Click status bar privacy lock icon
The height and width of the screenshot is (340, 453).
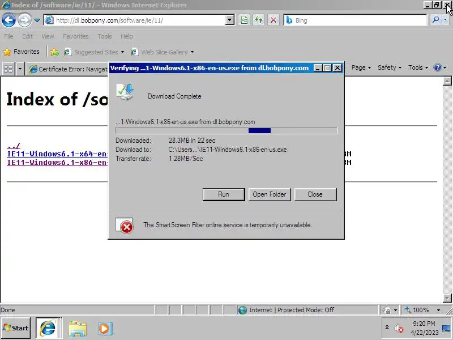(x=387, y=310)
